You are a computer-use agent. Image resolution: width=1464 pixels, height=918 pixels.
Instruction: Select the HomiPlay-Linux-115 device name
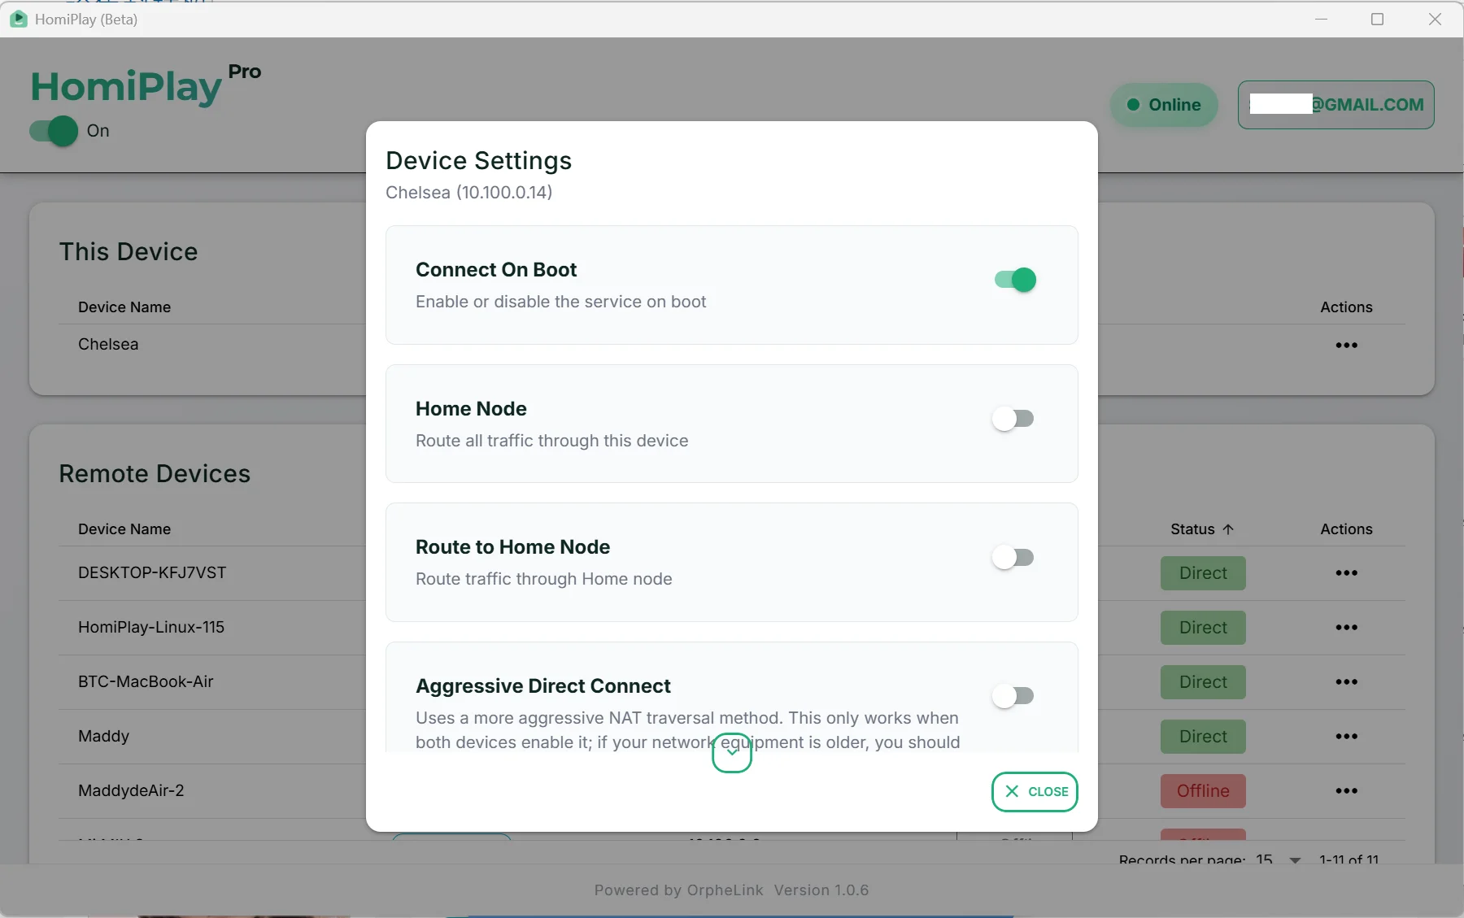tap(151, 627)
